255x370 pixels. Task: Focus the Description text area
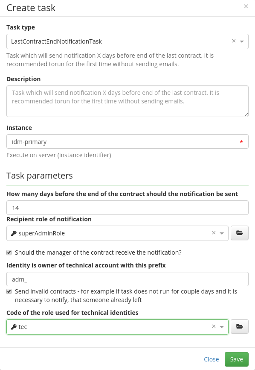pyautogui.click(x=127, y=101)
